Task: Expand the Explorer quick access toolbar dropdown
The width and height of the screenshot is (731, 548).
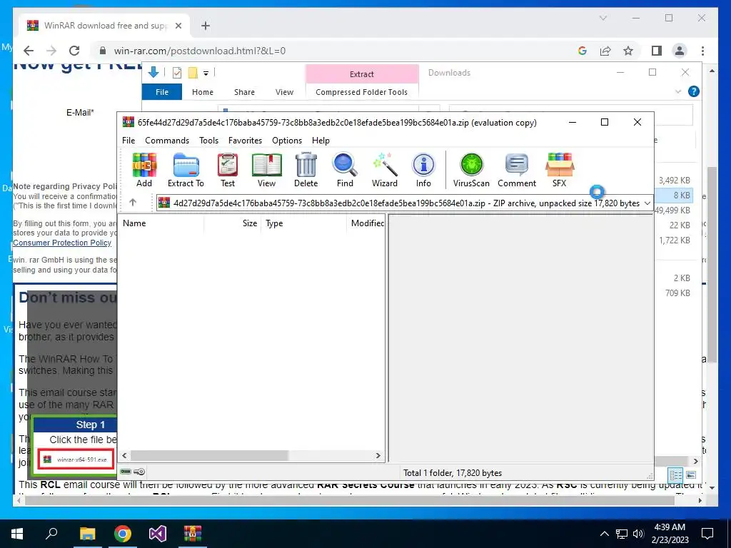Action: coord(206,73)
